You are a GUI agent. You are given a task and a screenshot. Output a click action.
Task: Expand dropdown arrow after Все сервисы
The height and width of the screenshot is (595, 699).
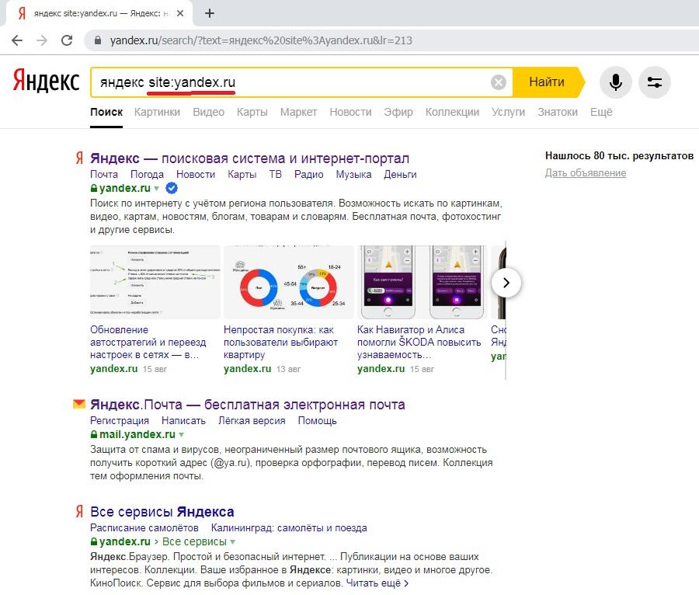pyautogui.click(x=233, y=542)
